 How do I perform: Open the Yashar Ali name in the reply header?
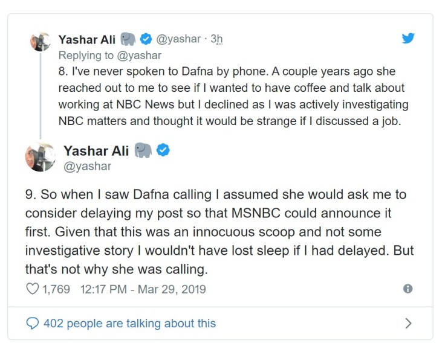tap(86, 40)
